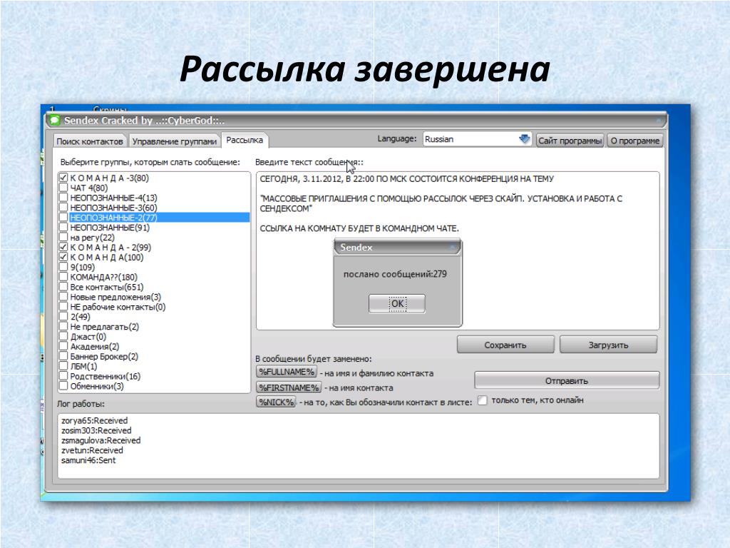The width and height of the screenshot is (730, 548).
Task: Check Академия(2) group
Action: click(63, 346)
